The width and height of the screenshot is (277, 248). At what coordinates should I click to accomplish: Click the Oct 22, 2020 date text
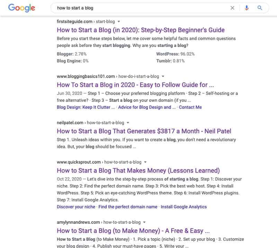pos(69,179)
